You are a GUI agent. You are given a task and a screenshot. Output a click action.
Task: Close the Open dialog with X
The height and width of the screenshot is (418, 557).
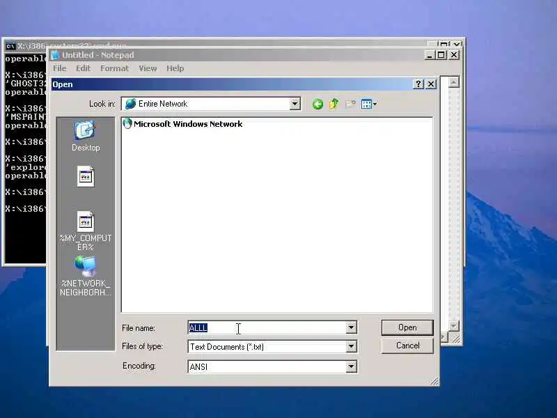coord(431,84)
